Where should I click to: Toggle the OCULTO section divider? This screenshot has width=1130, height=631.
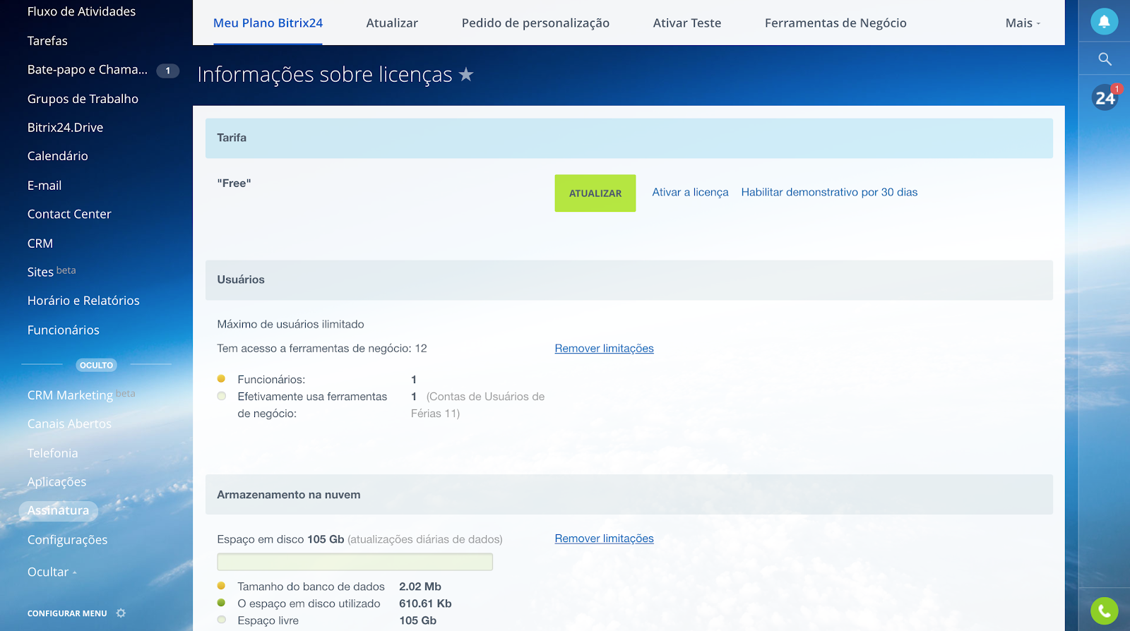click(96, 365)
